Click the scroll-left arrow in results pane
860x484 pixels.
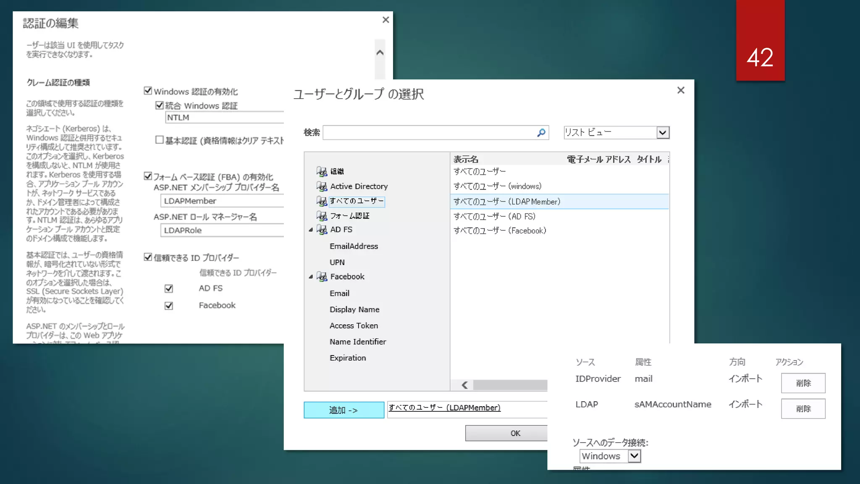(x=464, y=385)
